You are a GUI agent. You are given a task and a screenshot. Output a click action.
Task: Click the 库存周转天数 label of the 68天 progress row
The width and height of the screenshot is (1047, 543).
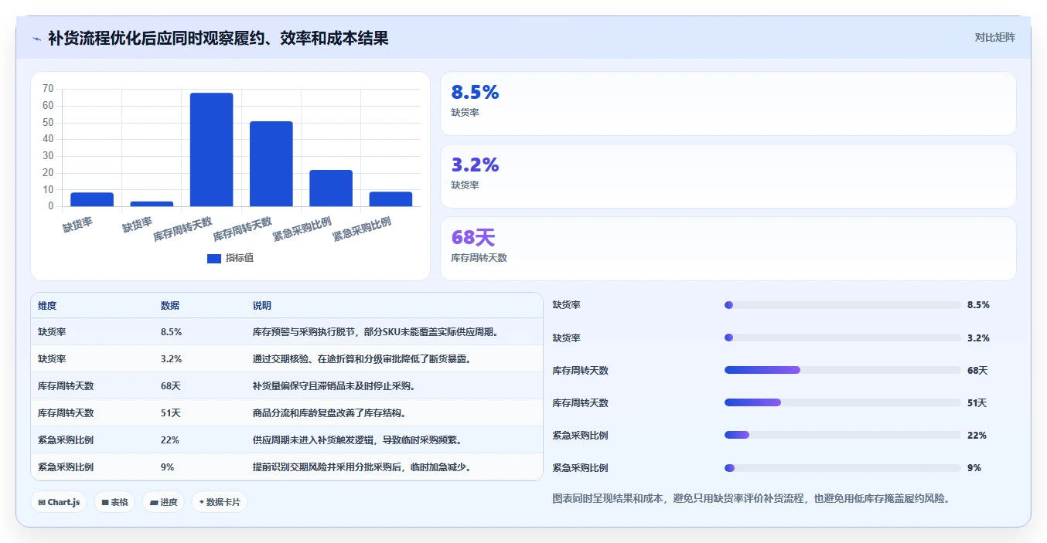580,371
